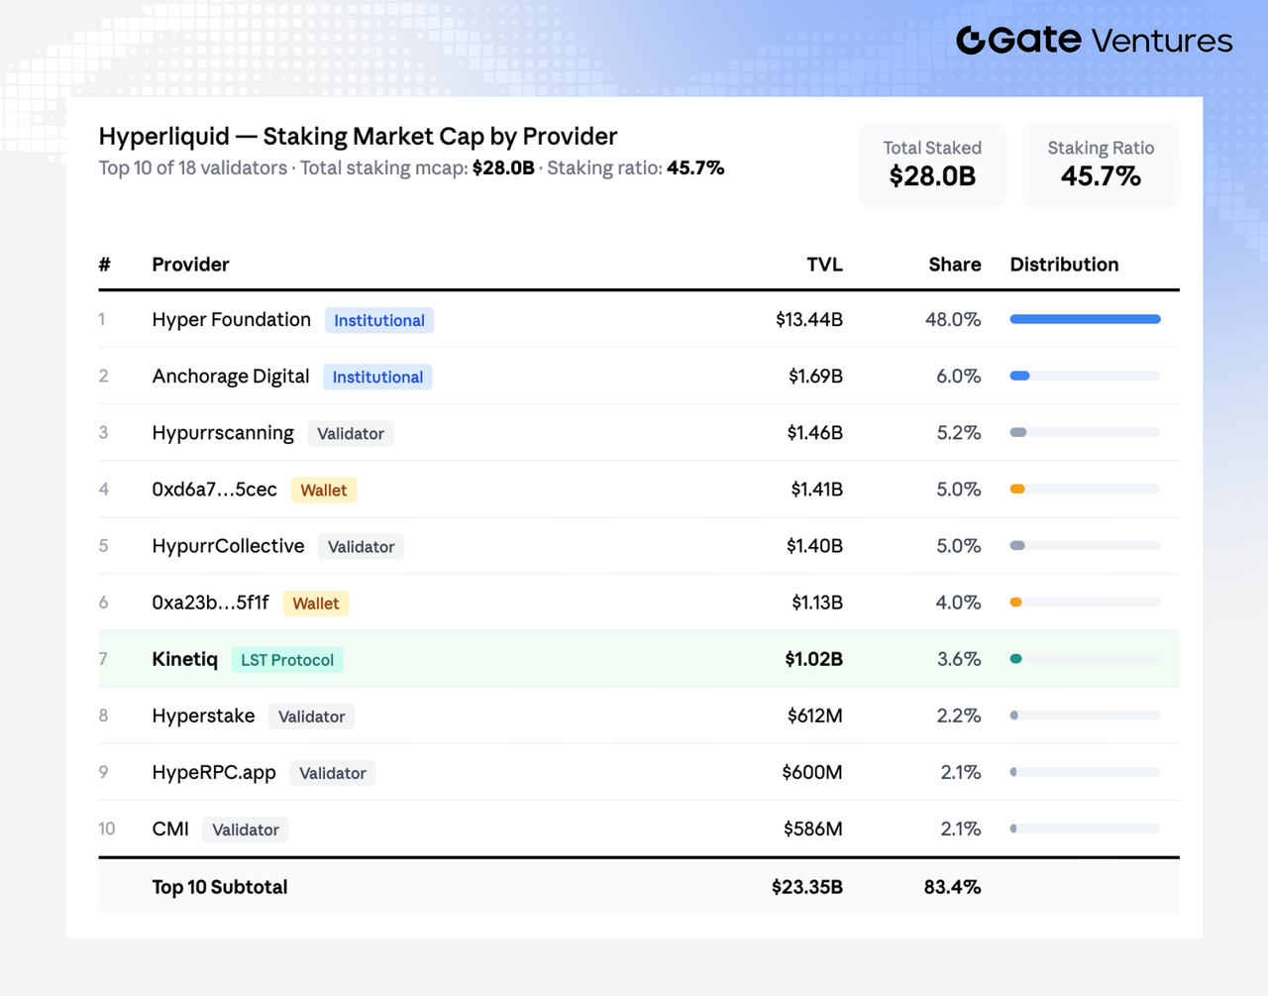Click the LST Protocol badge on Kinetiq
This screenshot has height=996, width=1268.
click(287, 660)
